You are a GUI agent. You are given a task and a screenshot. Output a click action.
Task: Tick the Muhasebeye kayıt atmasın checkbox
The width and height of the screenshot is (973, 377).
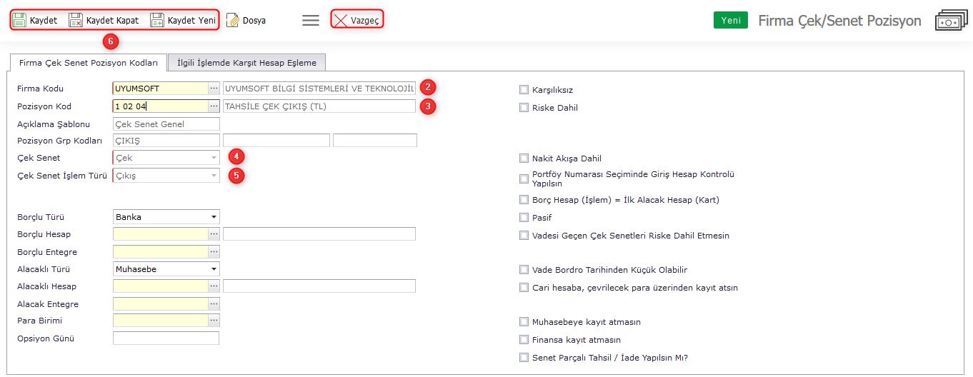tap(524, 322)
